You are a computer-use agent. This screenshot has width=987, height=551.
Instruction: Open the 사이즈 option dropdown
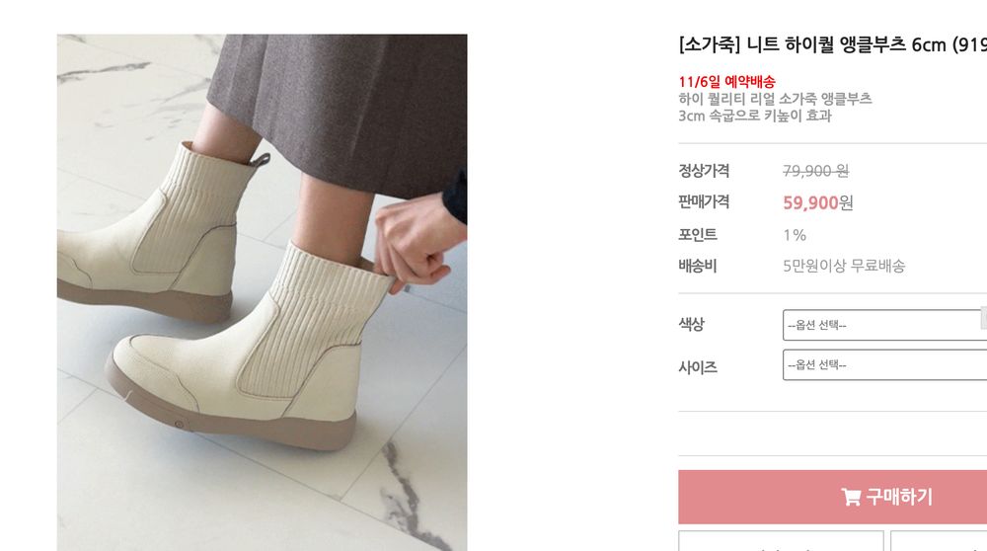(x=884, y=365)
